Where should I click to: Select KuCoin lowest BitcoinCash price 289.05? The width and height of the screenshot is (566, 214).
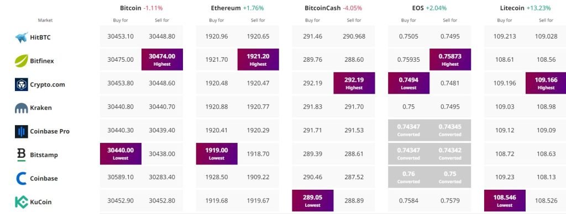313,201
